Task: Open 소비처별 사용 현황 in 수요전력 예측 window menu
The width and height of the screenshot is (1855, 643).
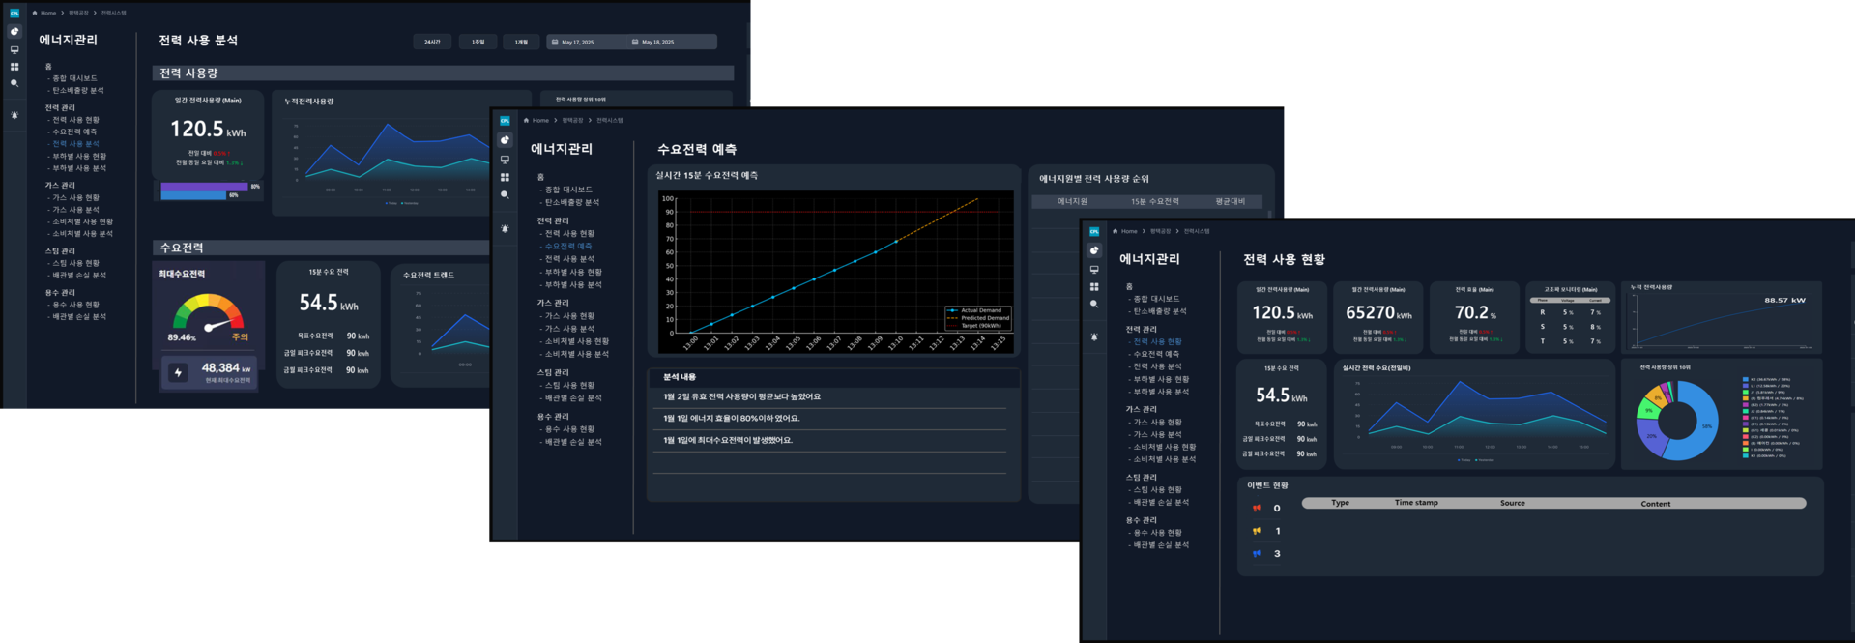Action: tap(577, 341)
